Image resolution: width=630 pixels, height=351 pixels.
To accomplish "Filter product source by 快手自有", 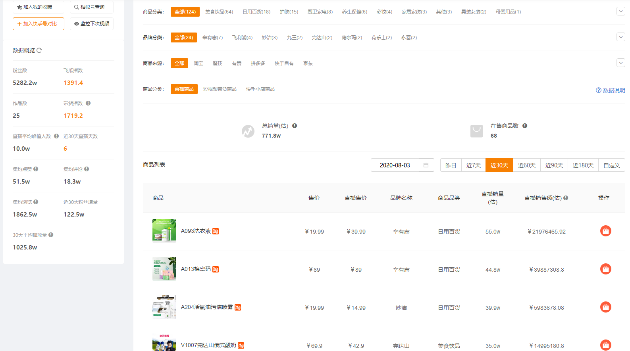I will click(284, 63).
